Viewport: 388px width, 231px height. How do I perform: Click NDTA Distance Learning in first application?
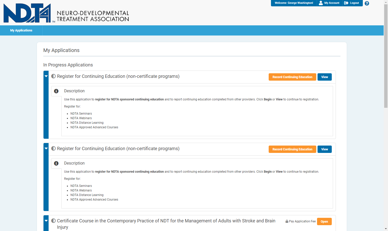87,123
